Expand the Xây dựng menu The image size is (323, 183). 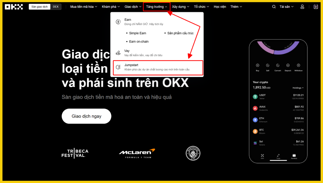point(181,7)
